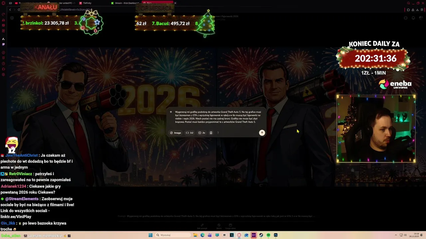The image size is (426, 239).
Task: Click the Bacuś 495,72 zł donation entry
Action: click(171, 23)
